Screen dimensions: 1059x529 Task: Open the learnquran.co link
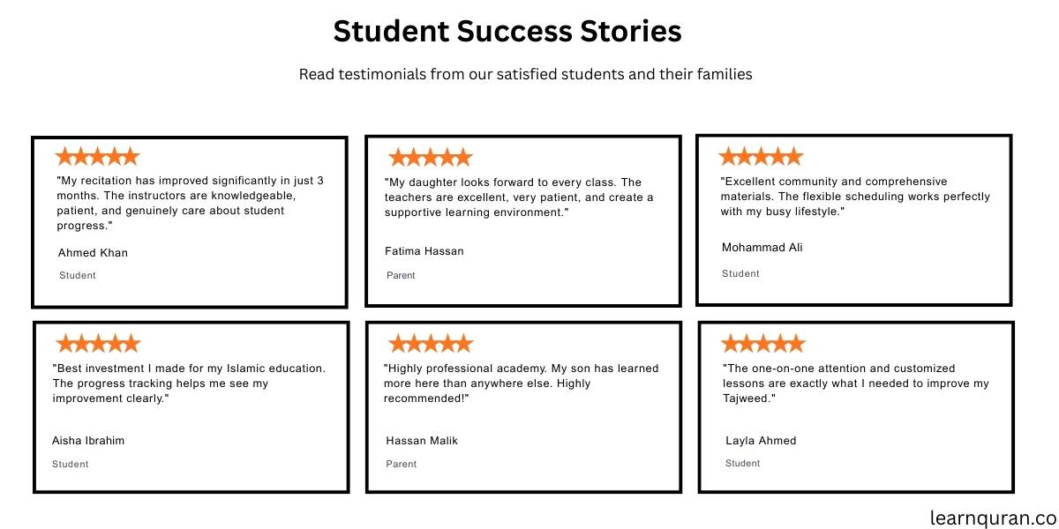(x=993, y=517)
